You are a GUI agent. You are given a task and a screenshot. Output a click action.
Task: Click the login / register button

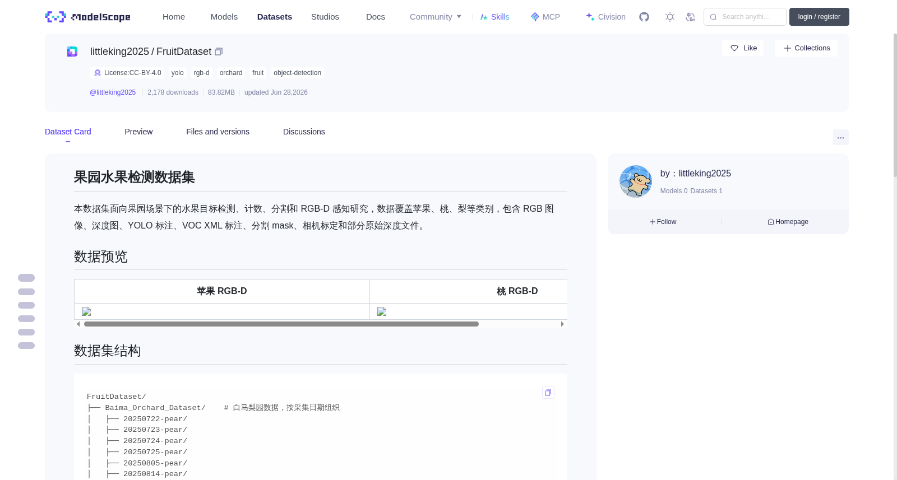[x=819, y=17]
